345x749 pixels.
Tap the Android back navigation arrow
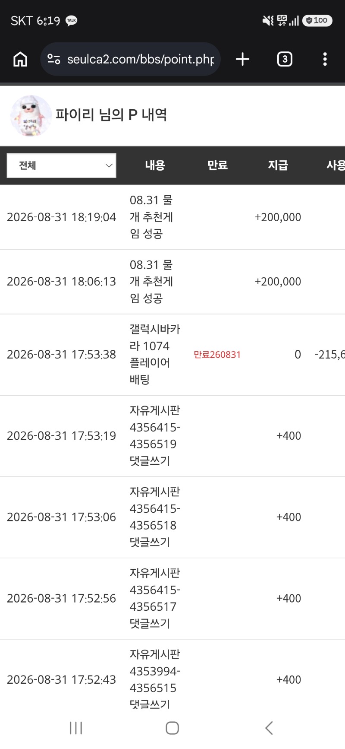click(269, 728)
